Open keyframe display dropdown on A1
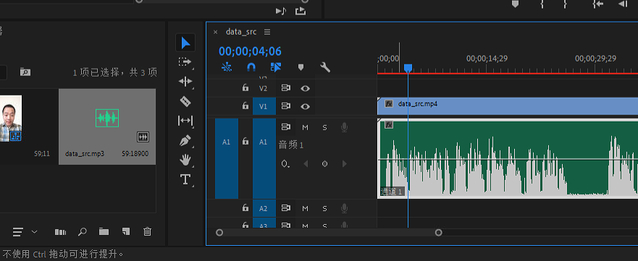Screen dimensions: 638x261 click(285, 164)
